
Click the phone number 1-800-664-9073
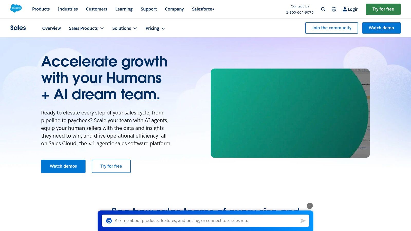[300, 12]
